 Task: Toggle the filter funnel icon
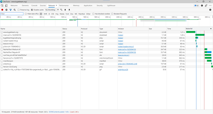(x=10, y=10)
